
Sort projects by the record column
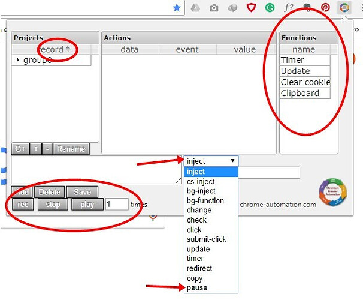55,49
